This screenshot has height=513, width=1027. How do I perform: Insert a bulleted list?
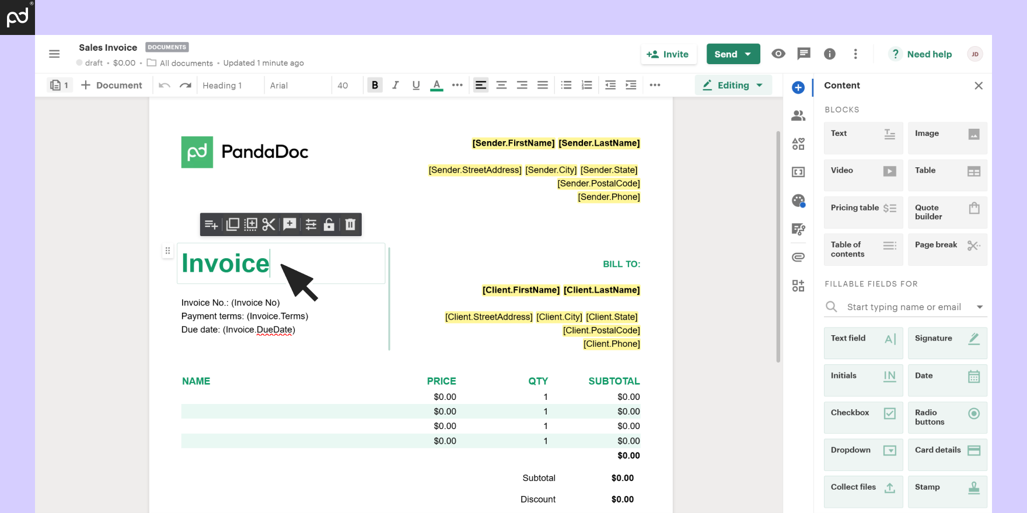click(566, 85)
